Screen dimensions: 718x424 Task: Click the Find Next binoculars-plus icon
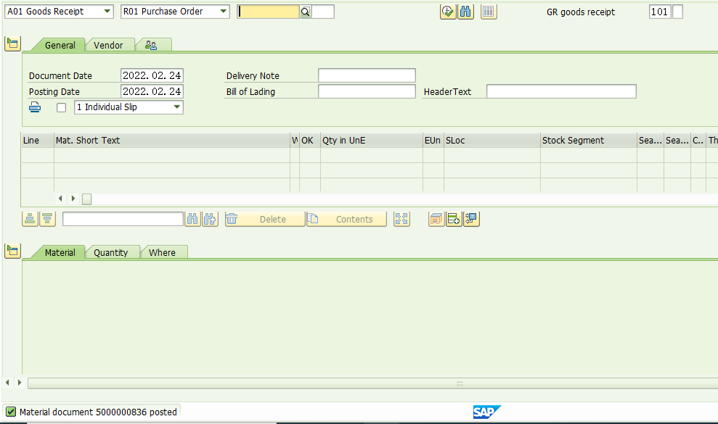(x=211, y=219)
